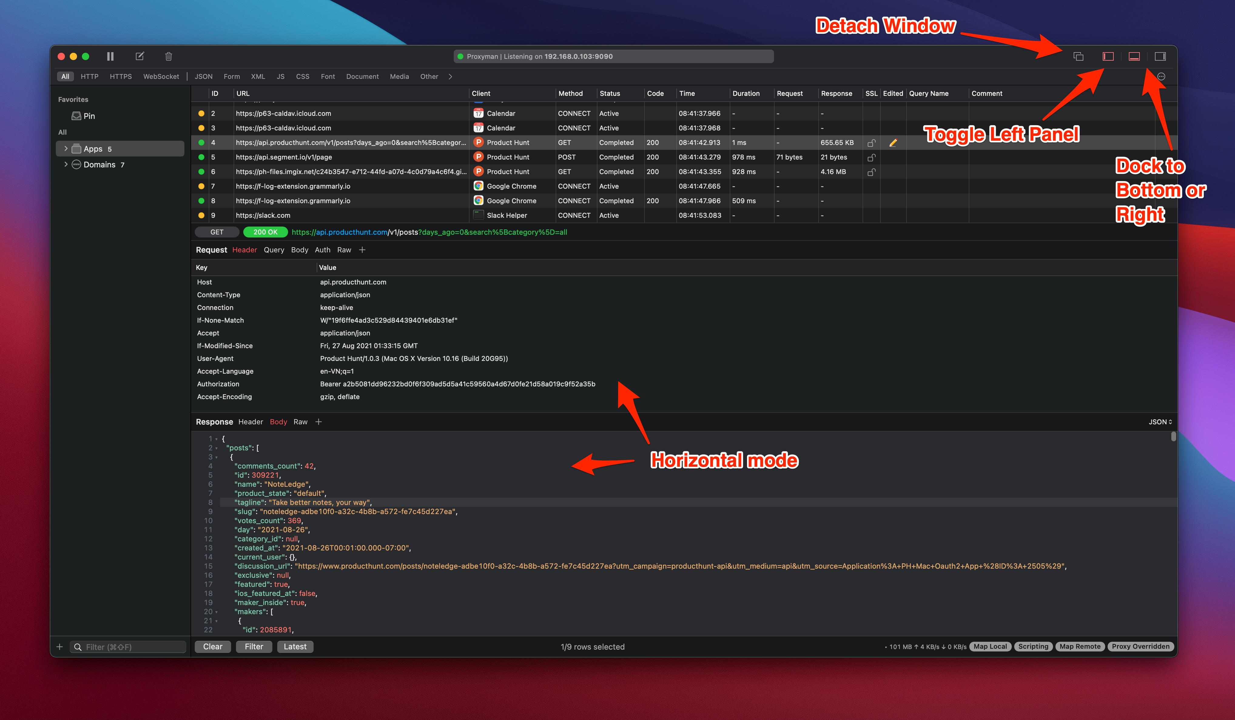Click the SSL lock icon on row 5
1235x720 pixels.
tap(871, 157)
